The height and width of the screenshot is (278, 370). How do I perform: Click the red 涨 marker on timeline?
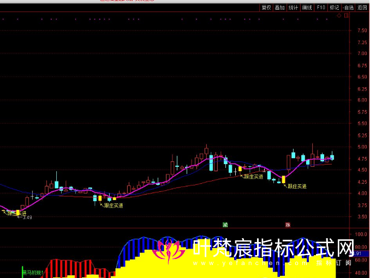(288, 225)
